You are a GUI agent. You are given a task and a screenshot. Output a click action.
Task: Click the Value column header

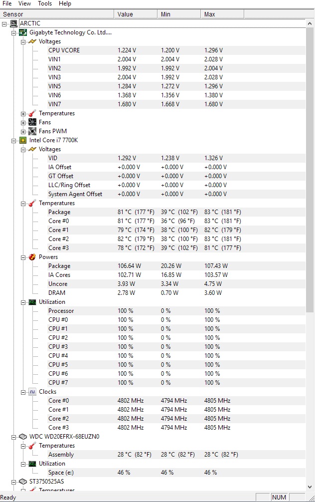click(136, 14)
